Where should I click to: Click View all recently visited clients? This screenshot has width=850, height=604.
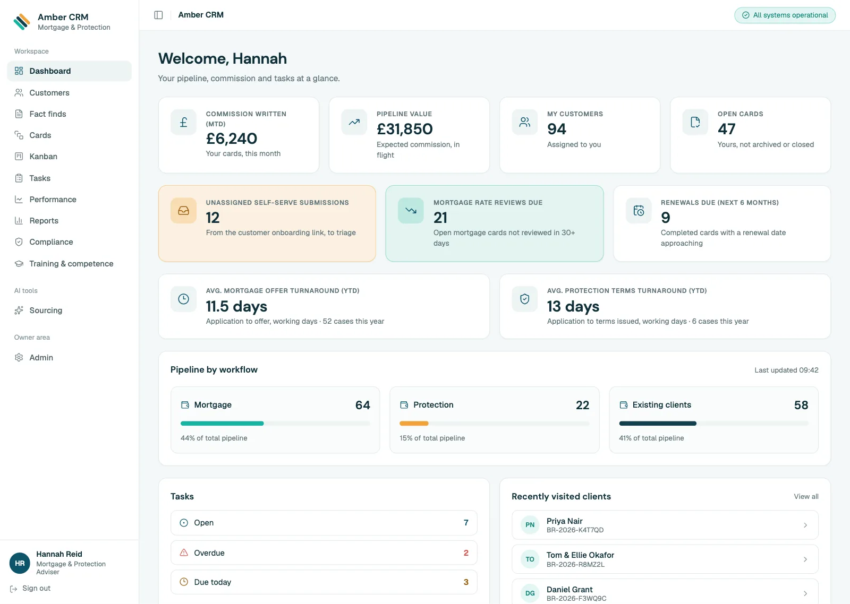[x=806, y=497]
